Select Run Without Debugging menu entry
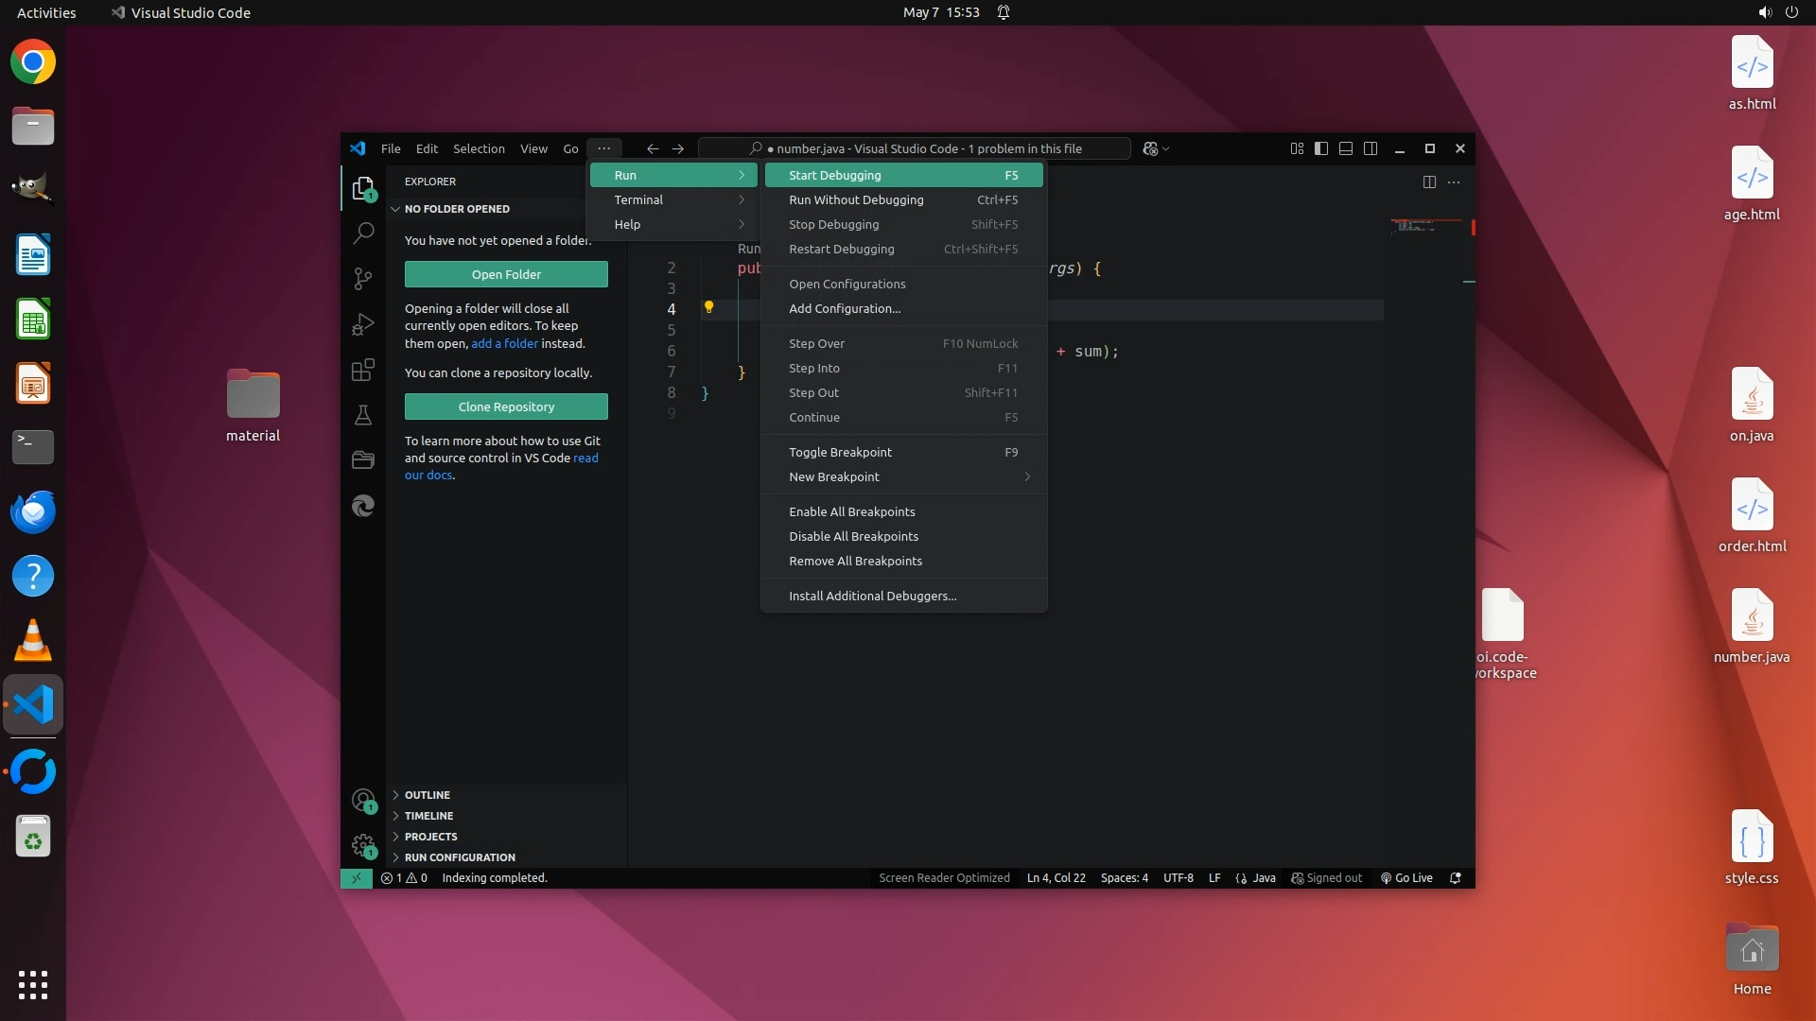The image size is (1816, 1021). pos(856,199)
